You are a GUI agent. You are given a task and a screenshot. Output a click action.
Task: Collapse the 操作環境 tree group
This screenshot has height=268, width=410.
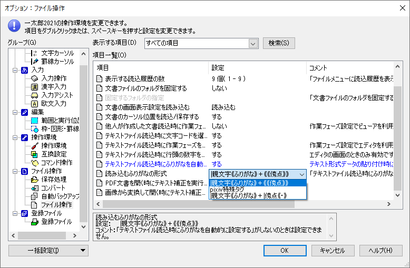click(15, 137)
